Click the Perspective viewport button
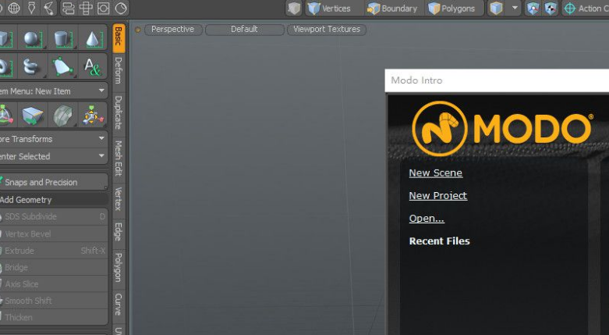609x335 pixels. pyautogui.click(x=172, y=30)
